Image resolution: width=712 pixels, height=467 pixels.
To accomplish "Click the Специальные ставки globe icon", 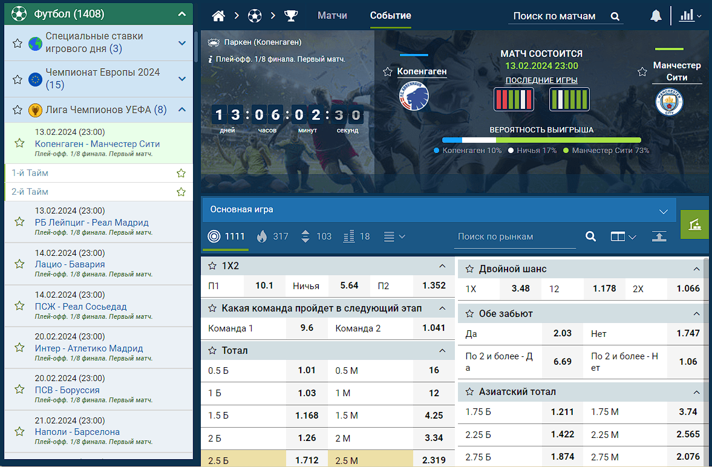I will 35,44.
